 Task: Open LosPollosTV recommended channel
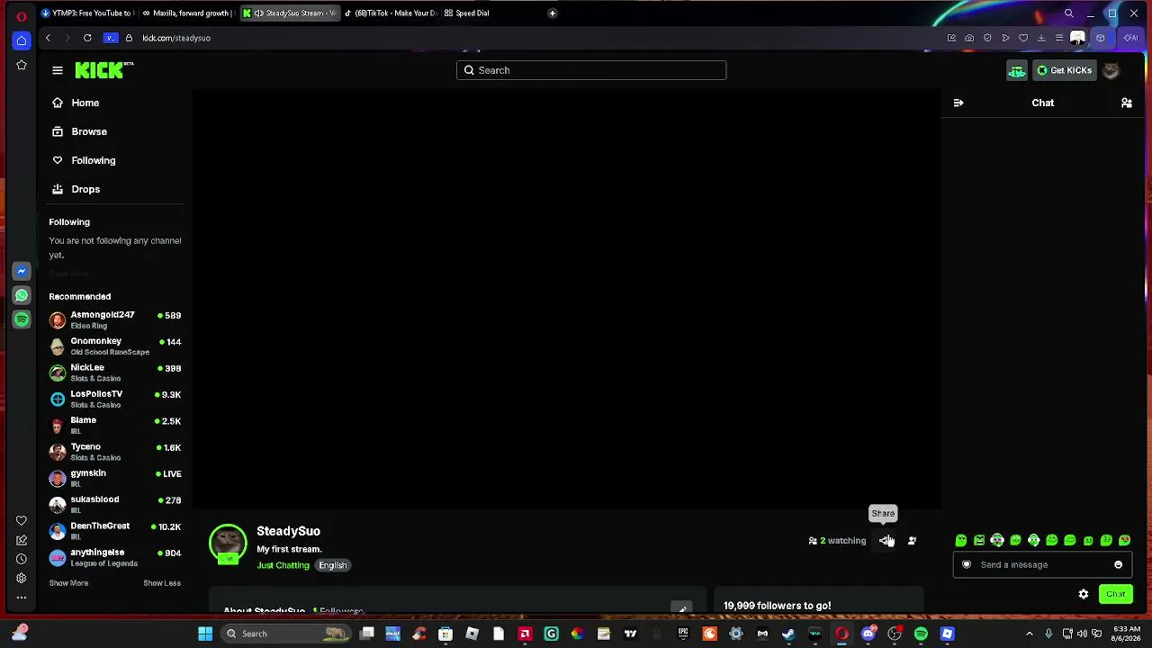(116, 400)
